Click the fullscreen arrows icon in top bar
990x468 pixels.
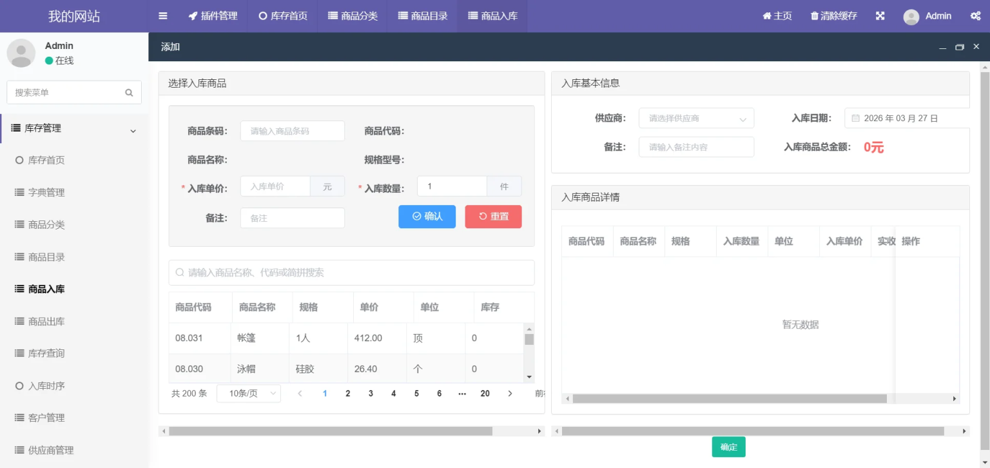coord(880,15)
